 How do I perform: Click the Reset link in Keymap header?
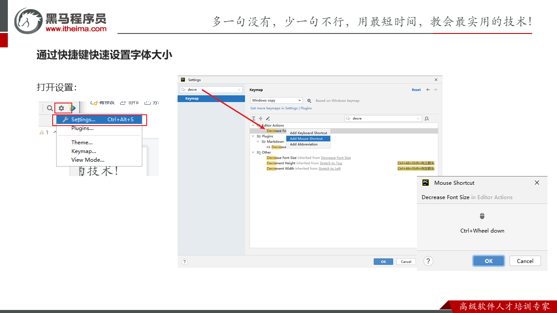click(416, 90)
